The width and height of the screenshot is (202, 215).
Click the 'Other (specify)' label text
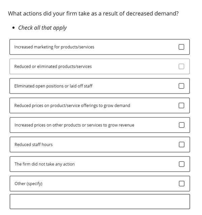click(28, 184)
